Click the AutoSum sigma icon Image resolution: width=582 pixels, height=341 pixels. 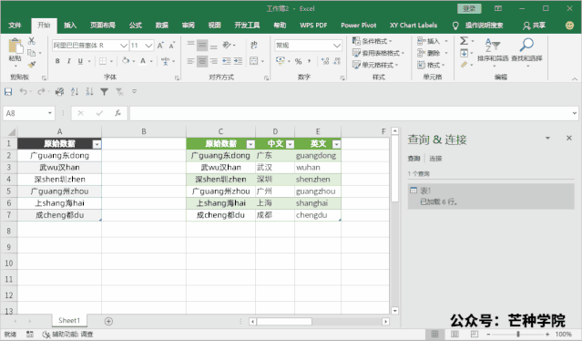pos(464,40)
